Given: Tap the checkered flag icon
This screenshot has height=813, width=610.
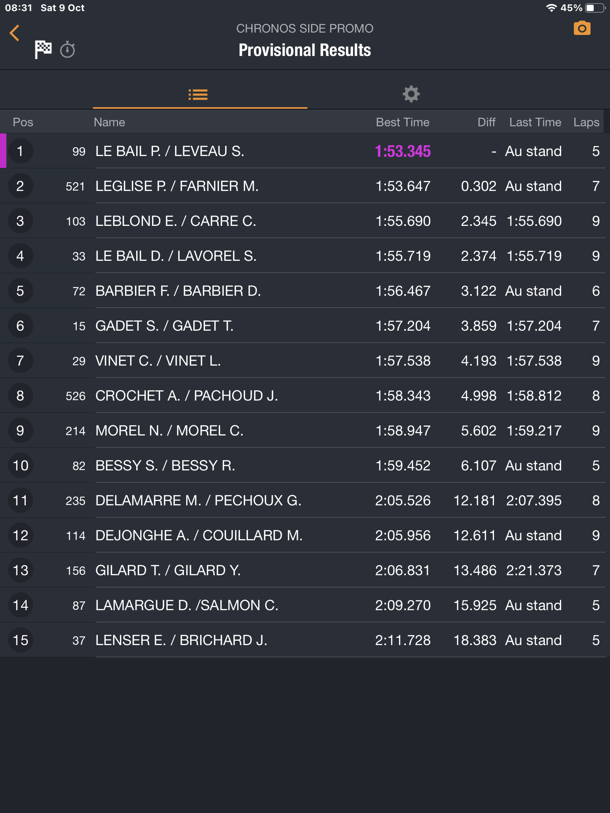Looking at the screenshot, I should tap(43, 50).
